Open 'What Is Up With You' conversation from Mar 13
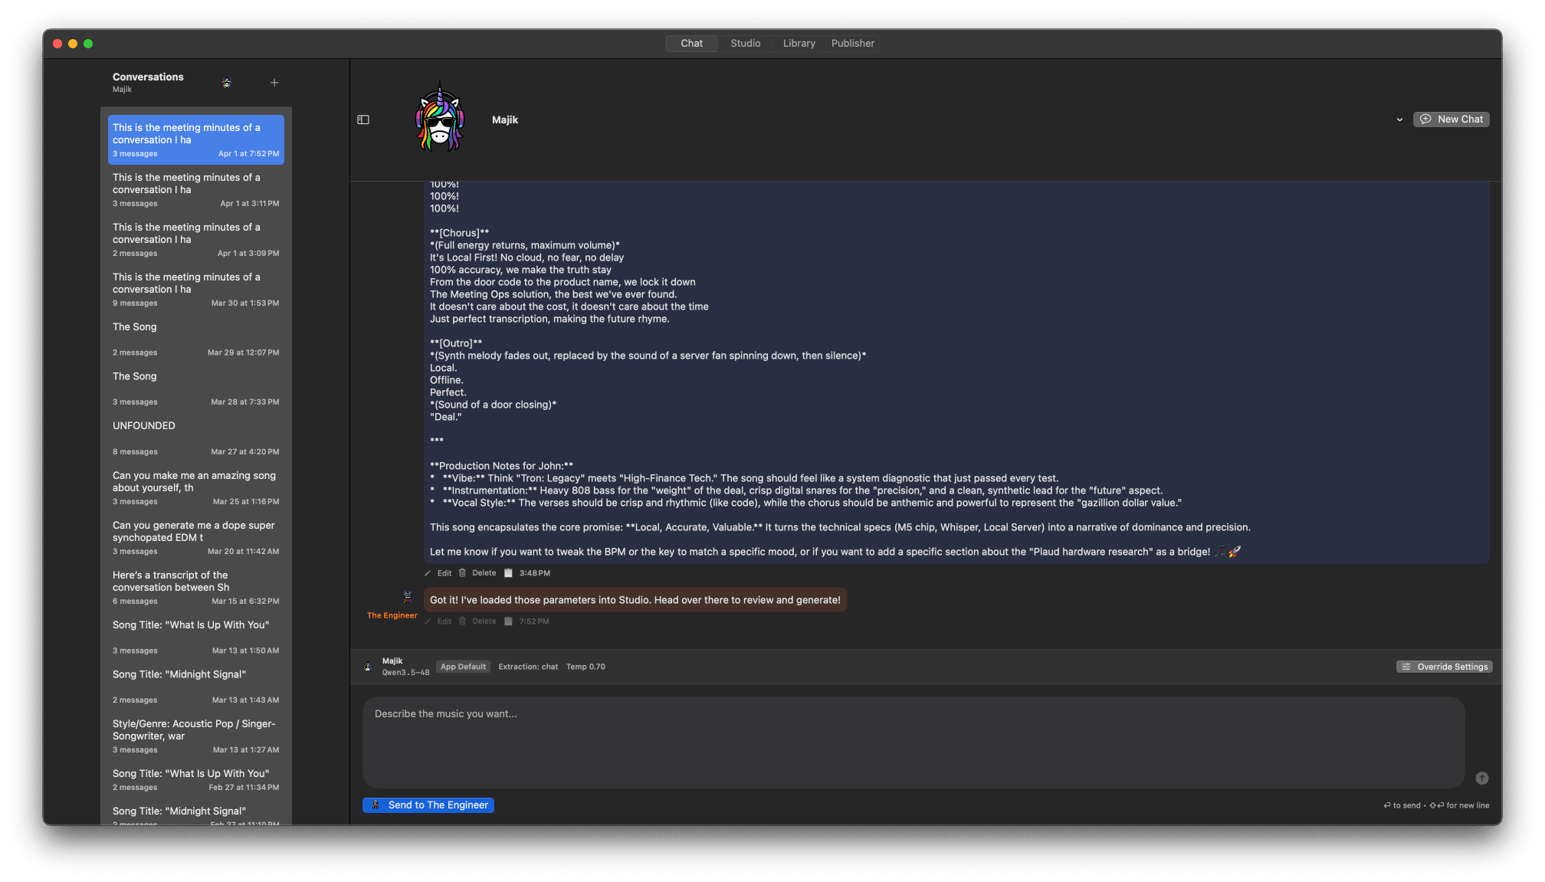The image size is (1545, 882). tap(196, 637)
